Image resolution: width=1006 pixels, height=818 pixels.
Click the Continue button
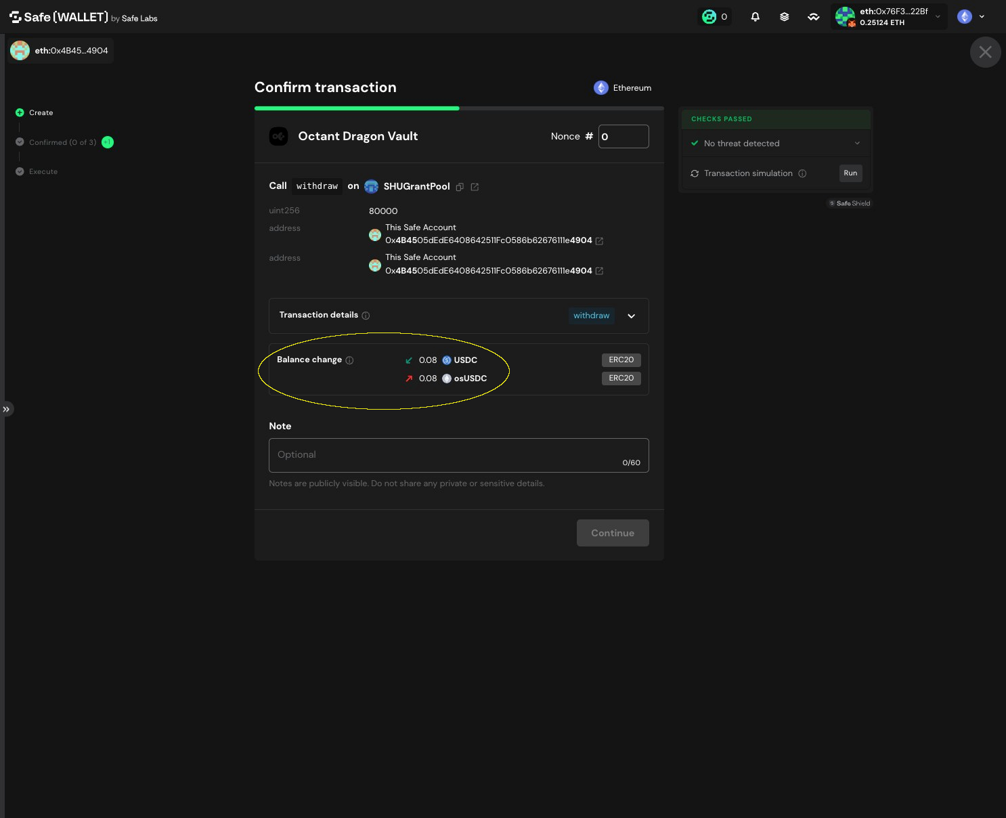613,533
